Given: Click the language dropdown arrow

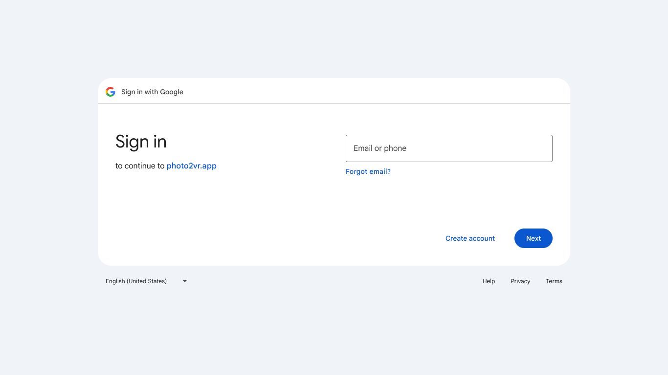Looking at the screenshot, I should point(185,281).
